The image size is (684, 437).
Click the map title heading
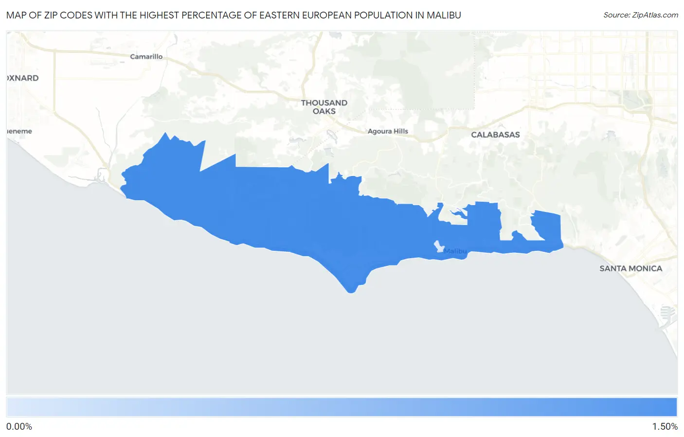click(x=234, y=15)
